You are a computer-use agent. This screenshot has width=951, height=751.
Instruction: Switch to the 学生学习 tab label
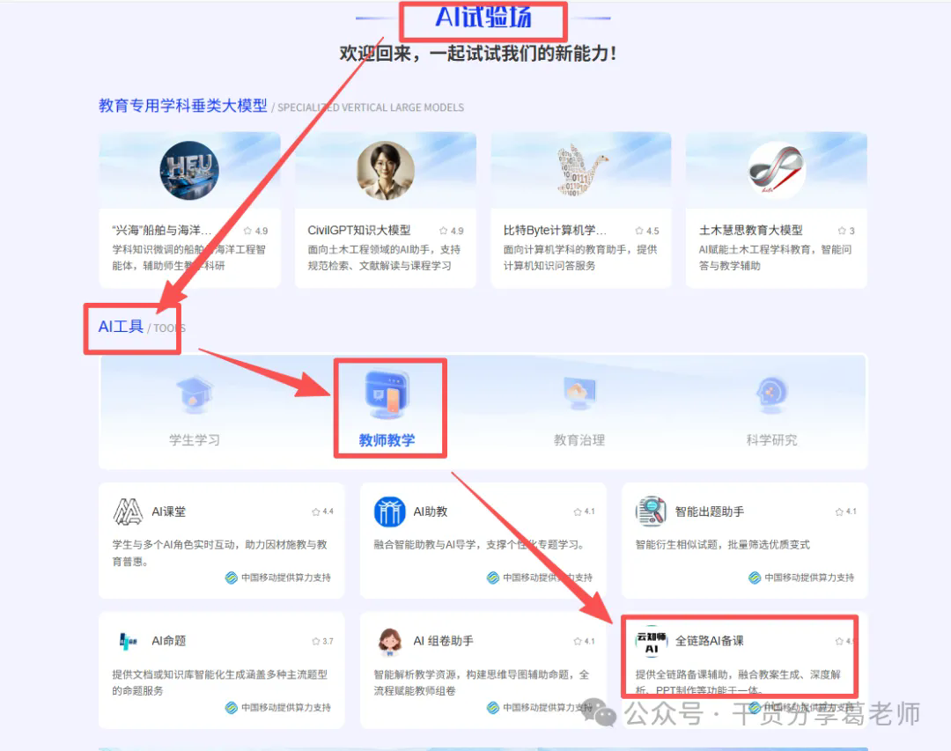[x=194, y=440]
